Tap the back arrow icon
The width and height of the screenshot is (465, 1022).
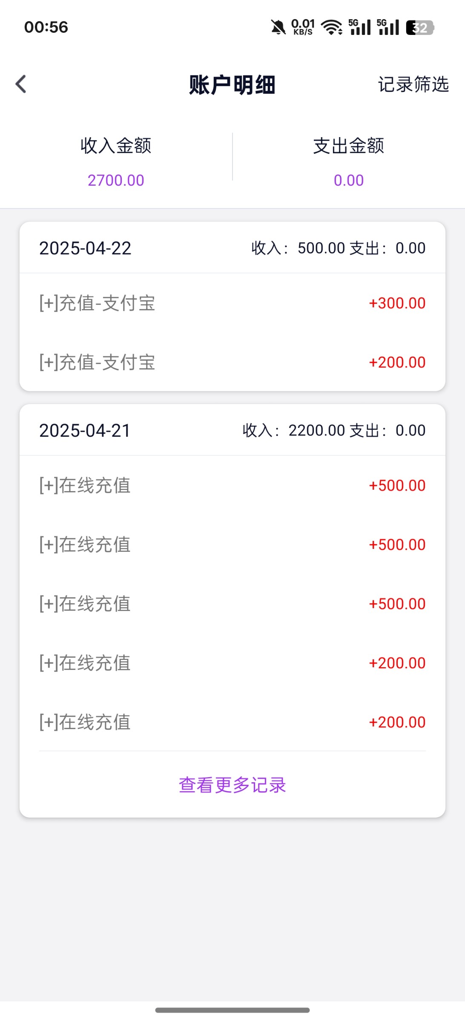click(21, 84)
